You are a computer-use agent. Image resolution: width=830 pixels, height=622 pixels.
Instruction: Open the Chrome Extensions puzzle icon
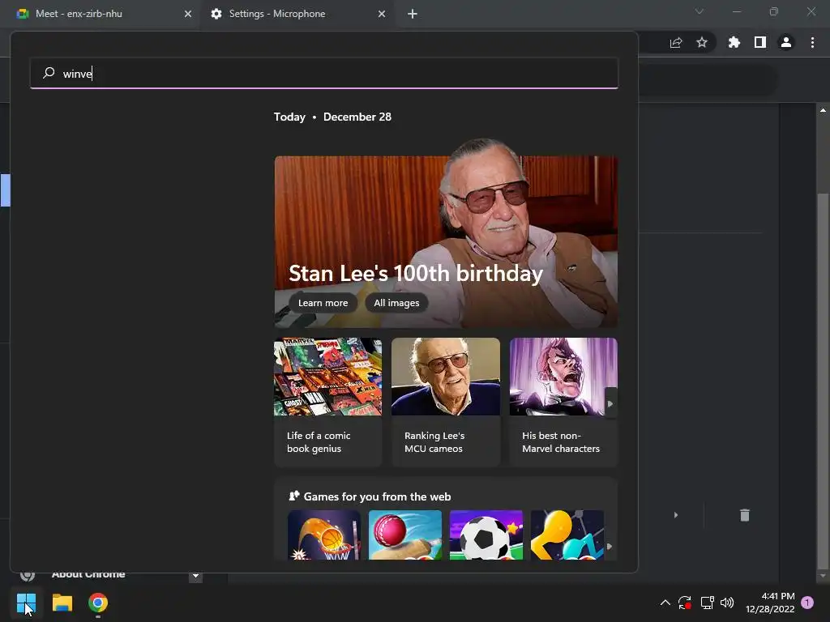pyautogui.click(x=734, y=42)
